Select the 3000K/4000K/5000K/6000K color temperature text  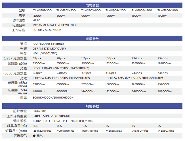click(x=53, y=97)
